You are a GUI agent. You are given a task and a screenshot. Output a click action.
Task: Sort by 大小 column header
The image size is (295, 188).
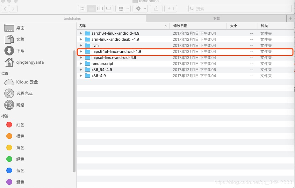pyautogui.click(x=242, y=26)
